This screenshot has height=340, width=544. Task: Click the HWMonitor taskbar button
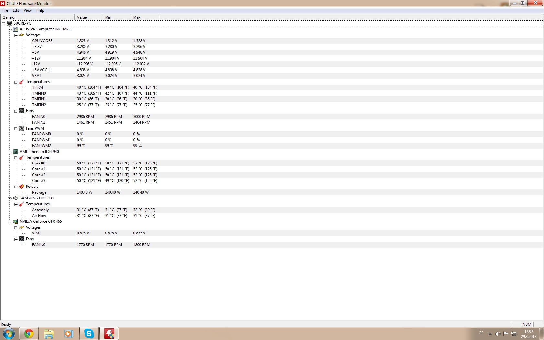click(109, 334)
